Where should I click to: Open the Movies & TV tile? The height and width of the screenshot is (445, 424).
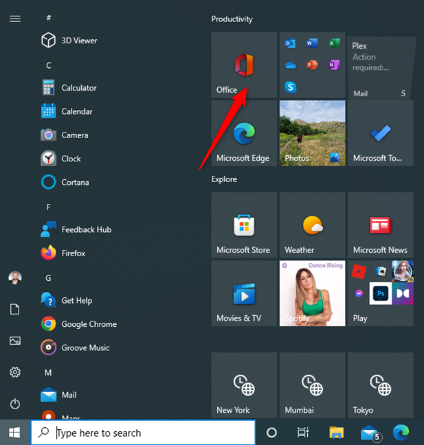point(244,293)
